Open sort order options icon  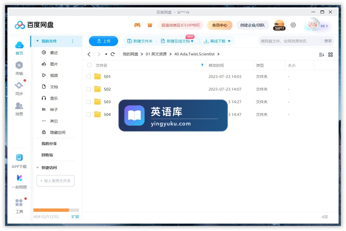[321, 55]
